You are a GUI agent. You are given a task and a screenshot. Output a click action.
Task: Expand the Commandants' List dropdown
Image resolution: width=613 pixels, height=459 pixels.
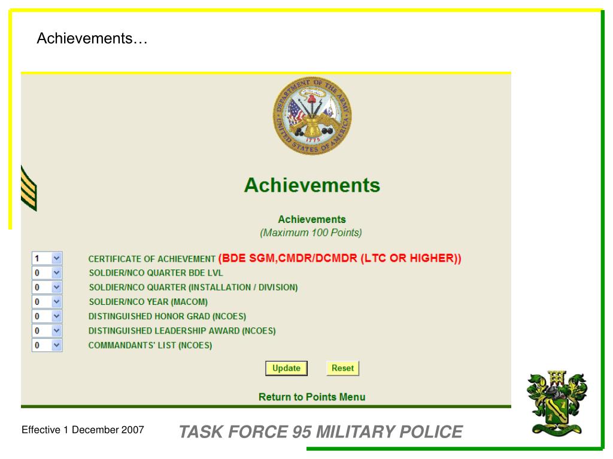47,345
